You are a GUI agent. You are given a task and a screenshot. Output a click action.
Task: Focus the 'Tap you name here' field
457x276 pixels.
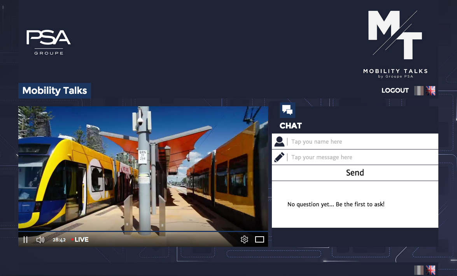(355, 141)
